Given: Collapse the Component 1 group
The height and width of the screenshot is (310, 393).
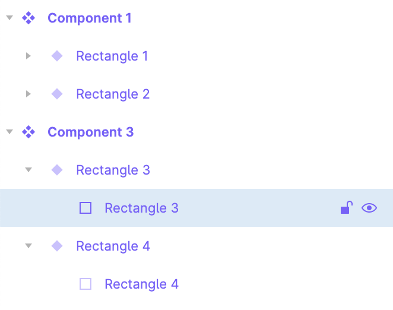Looking at the screenshot, I should tap(9, 18).
